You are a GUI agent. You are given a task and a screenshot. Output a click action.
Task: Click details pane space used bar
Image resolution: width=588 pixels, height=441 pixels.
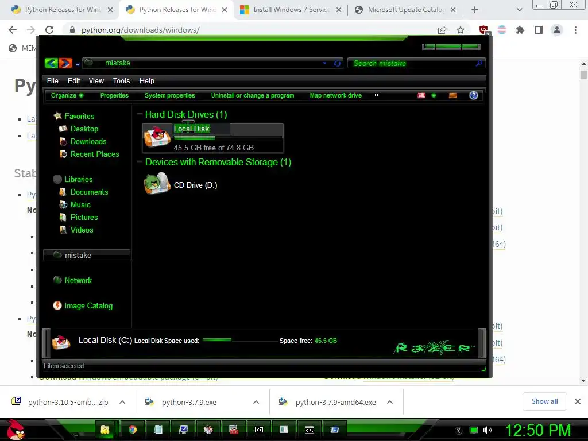240,340
